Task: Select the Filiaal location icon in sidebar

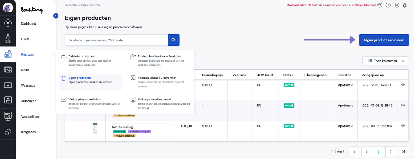Action: 8,39
